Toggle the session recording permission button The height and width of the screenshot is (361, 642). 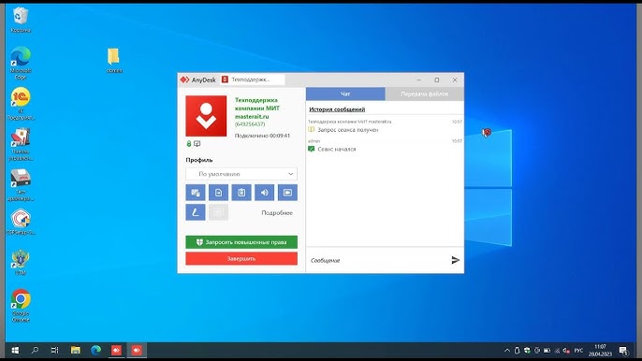(288, 193)
